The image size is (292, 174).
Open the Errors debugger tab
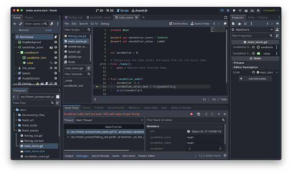[x=86, y=108]
